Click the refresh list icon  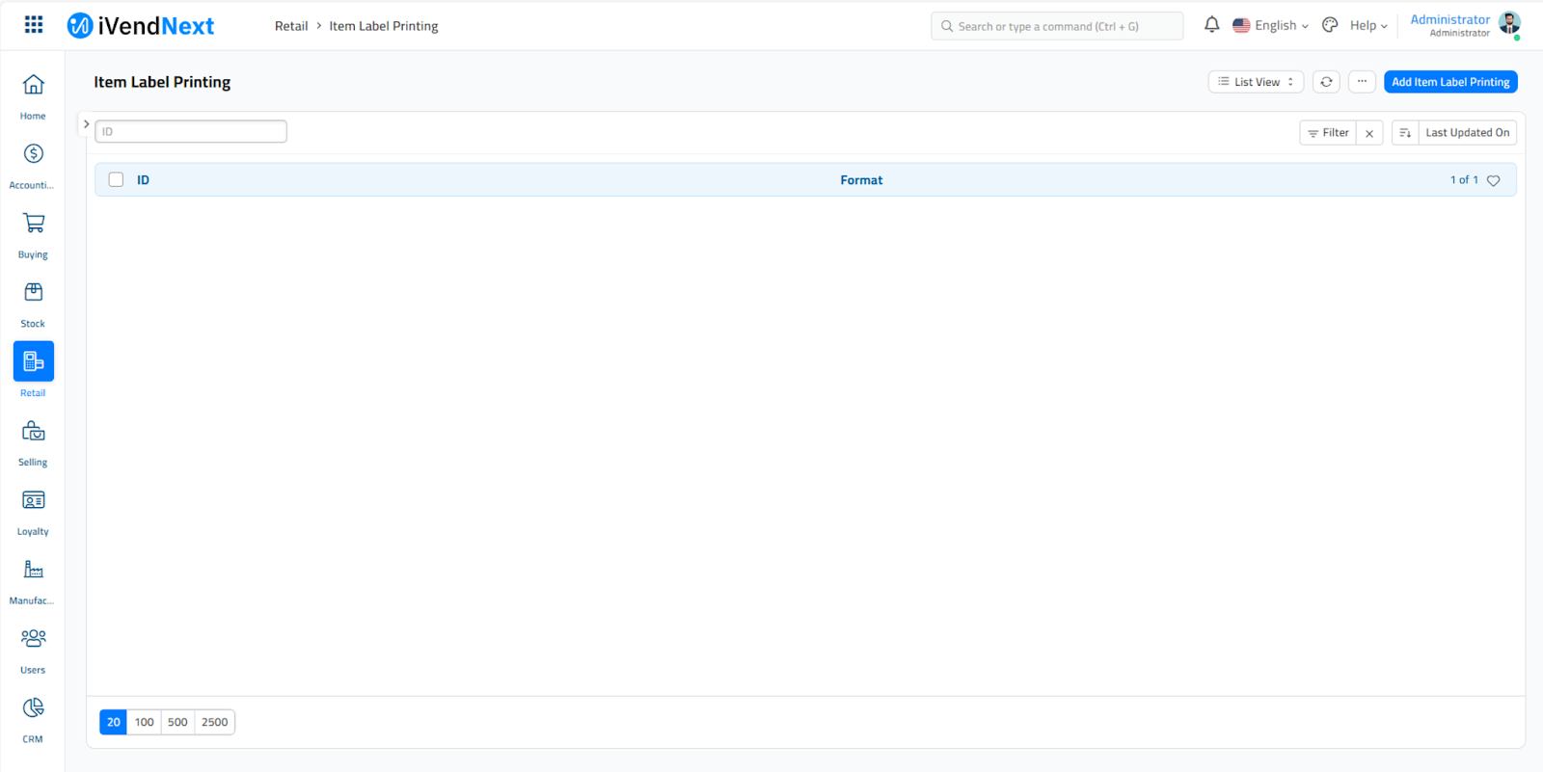[1326, 82]
